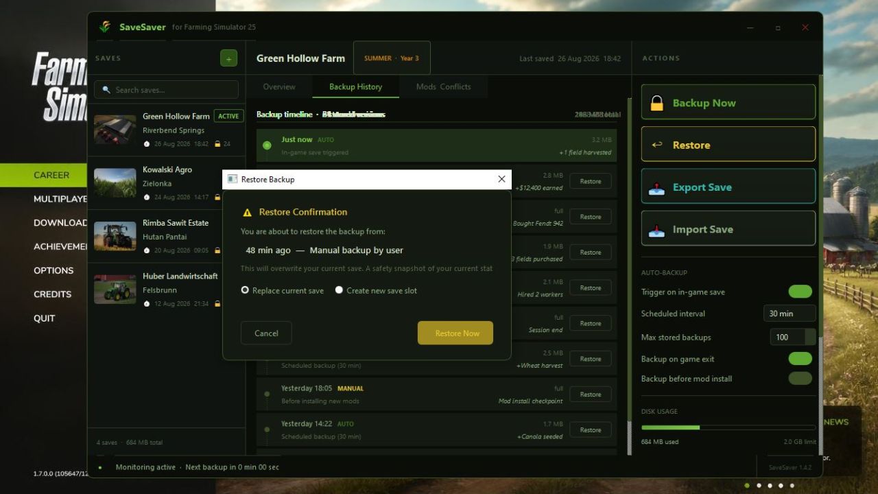
Task: Click the '48 min ago — Manual backup by user' text
Action: pos(324,250)
